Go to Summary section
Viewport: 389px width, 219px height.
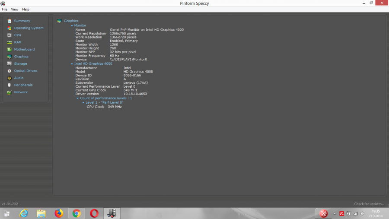[22, 21]
